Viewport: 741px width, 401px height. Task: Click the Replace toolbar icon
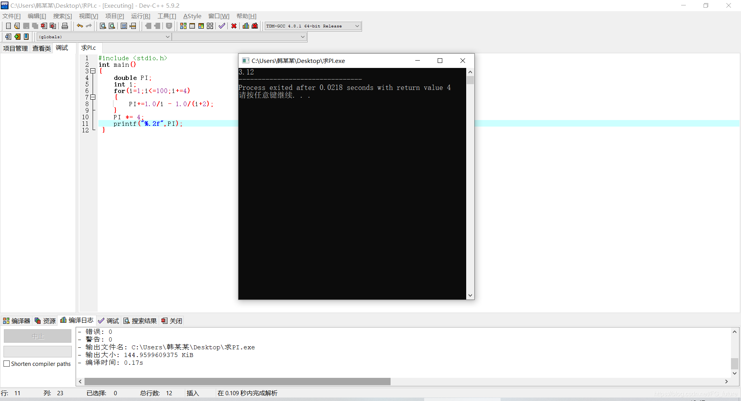click(x=112, y=26)
